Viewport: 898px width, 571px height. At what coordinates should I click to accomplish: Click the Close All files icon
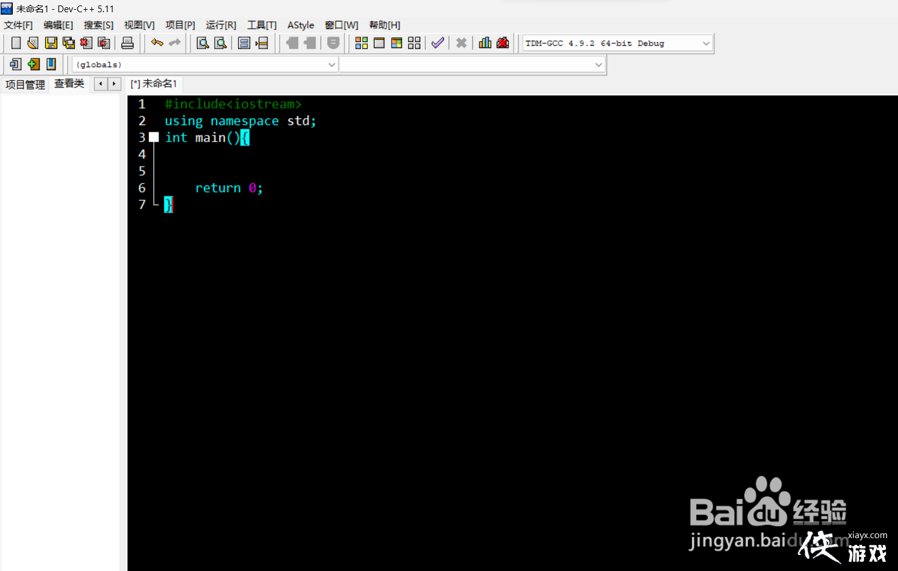click(104, 43)
